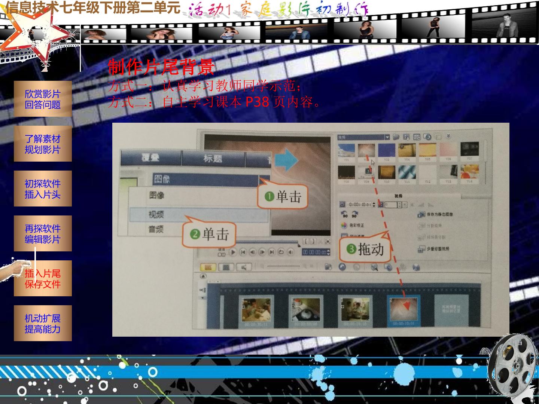Switch to the 标题 tab
539x404 pixels.
click(213, 159)
